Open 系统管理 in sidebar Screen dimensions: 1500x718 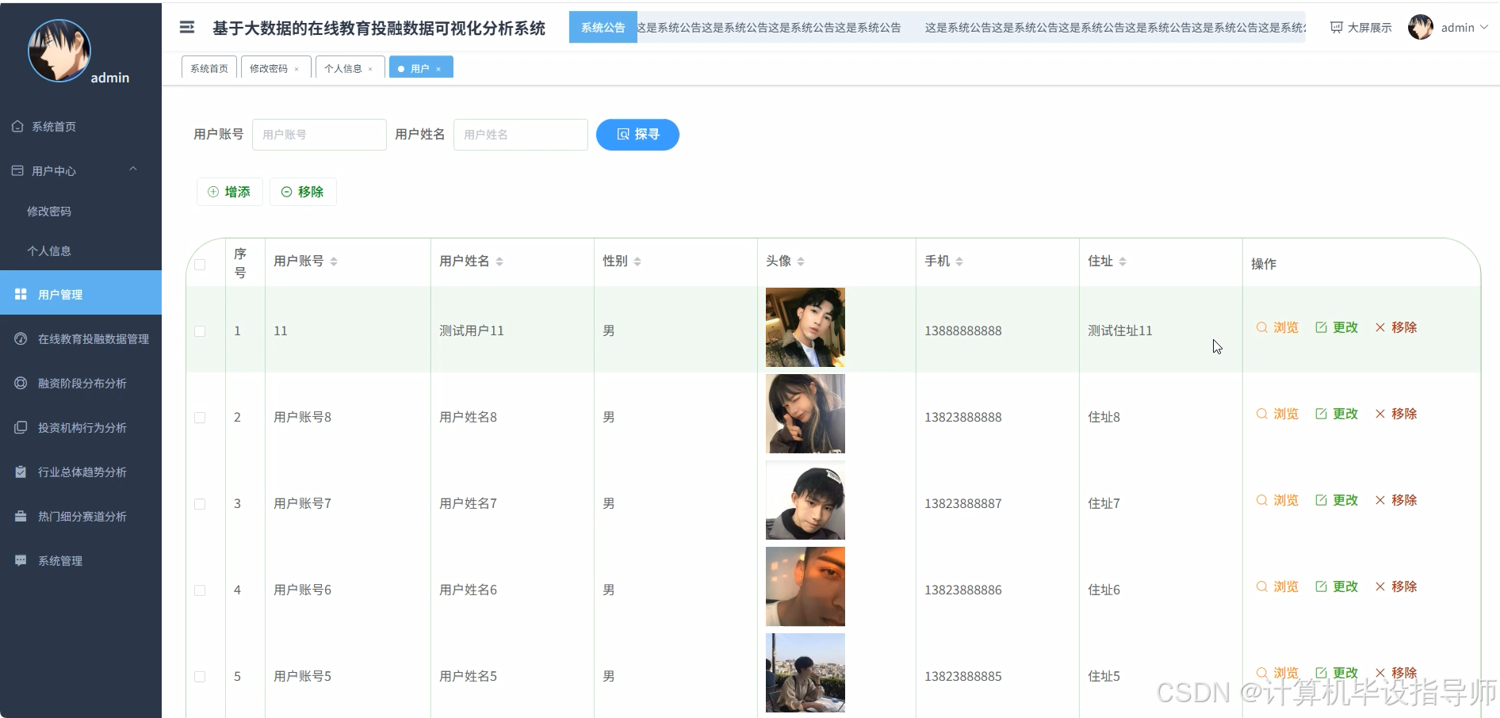tap(81, 560)
